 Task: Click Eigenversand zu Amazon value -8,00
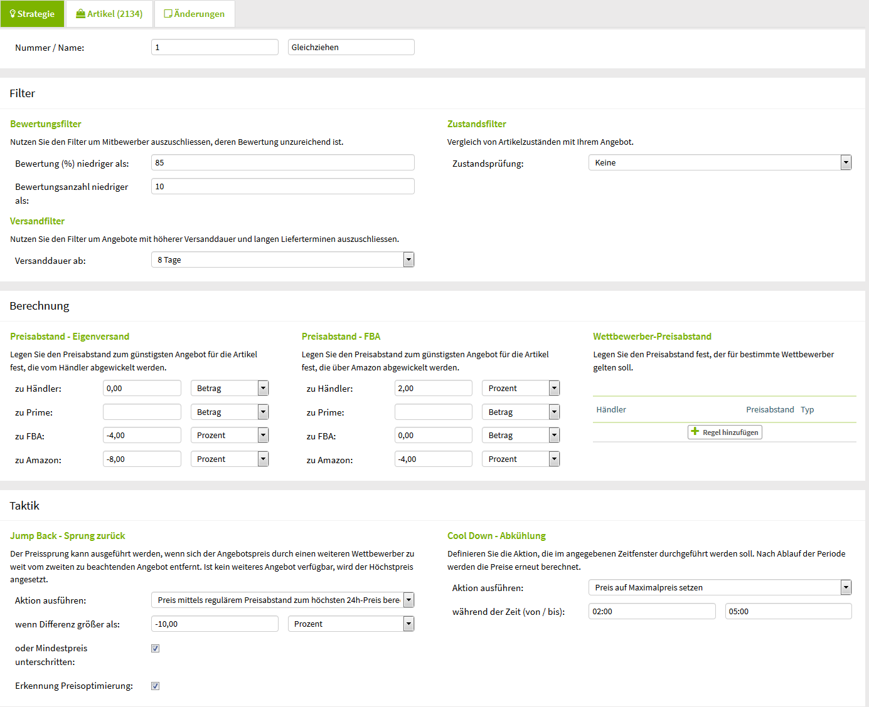point(142,459)
